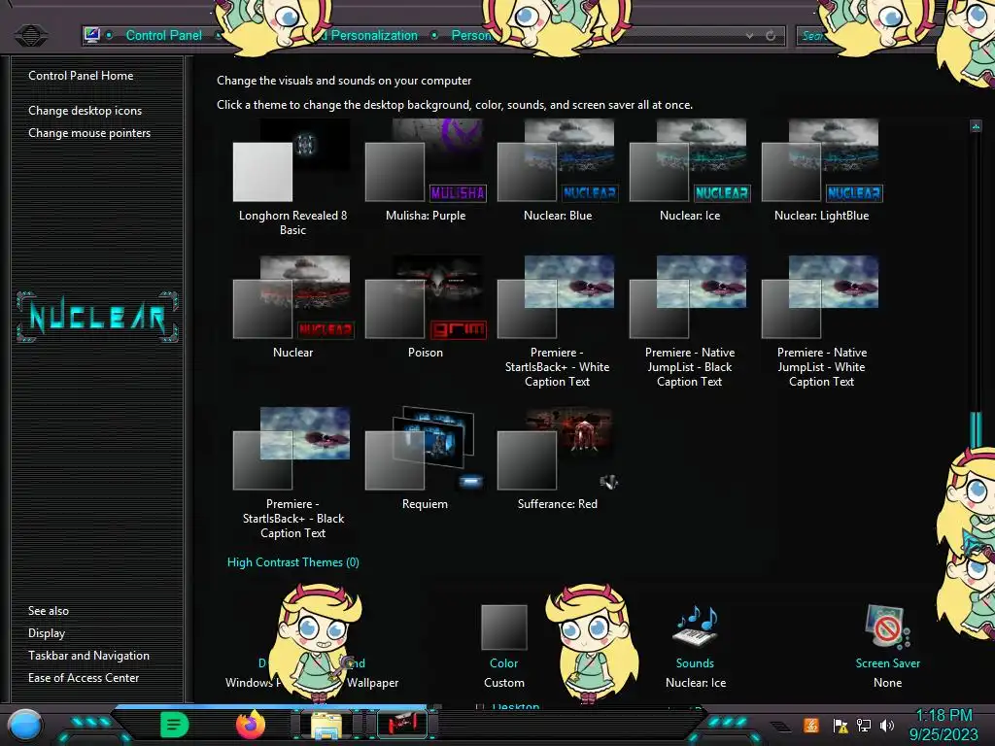Select Premiere Native JumpList White Caption theme
This screenshot has height=746, width=995.
[x=822, y=322]
